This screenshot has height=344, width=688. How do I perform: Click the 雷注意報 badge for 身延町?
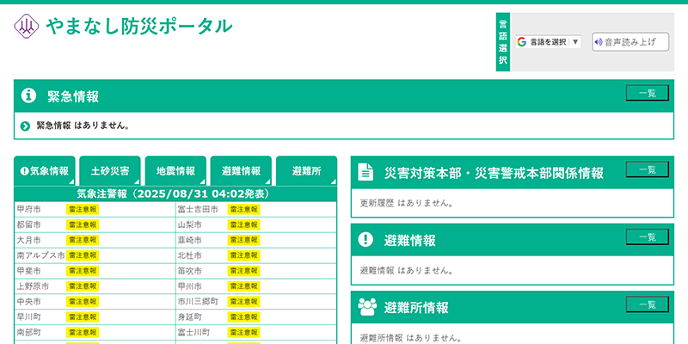click(x=244, y=316)
